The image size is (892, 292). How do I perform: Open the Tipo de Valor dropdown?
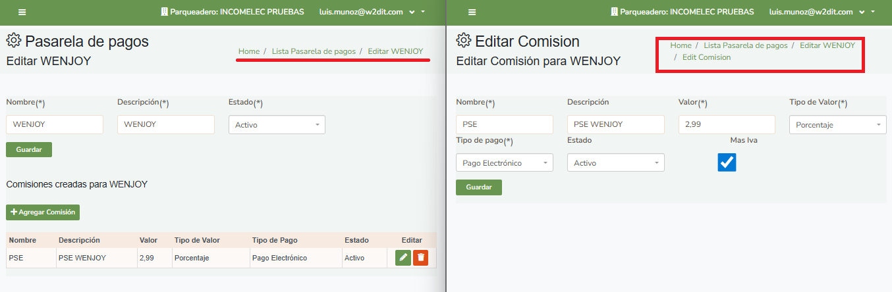pos(837,124)
